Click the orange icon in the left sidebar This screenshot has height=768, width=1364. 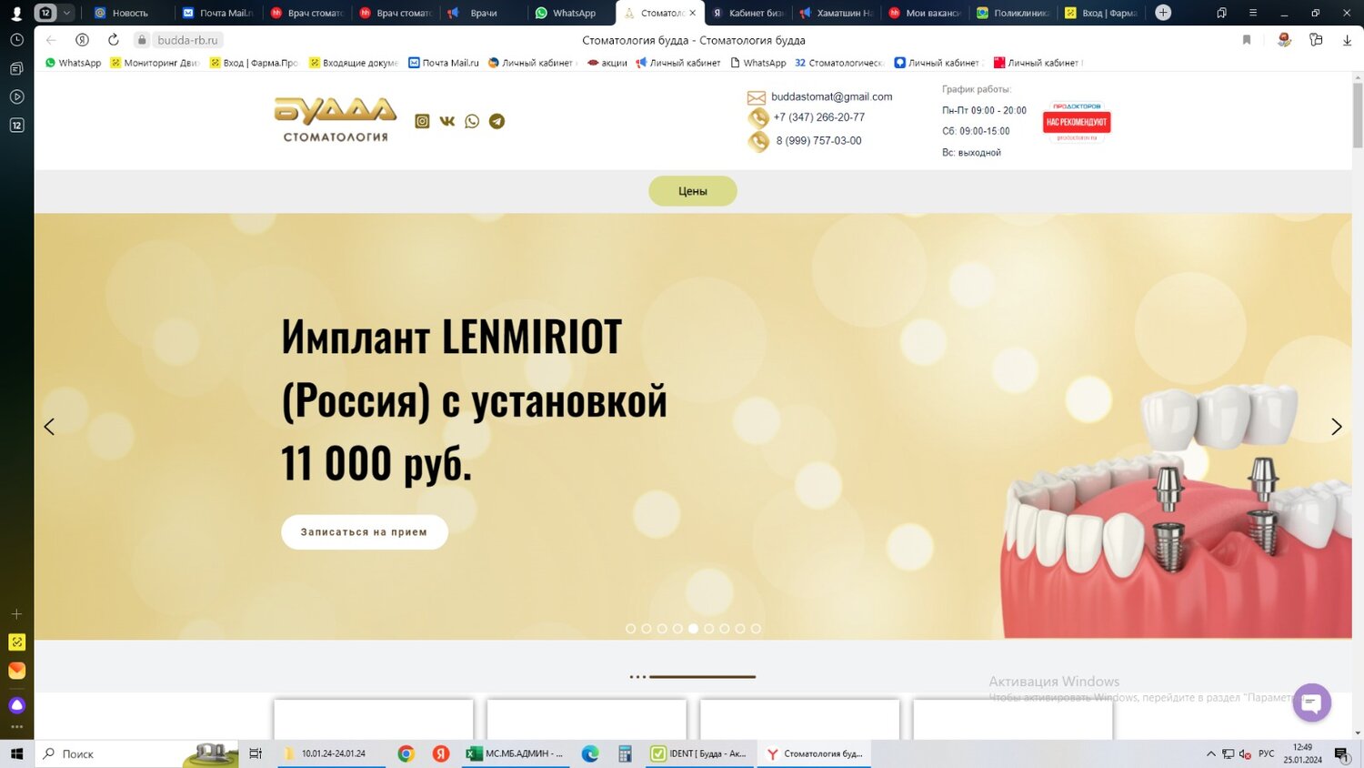pos(16,671)
